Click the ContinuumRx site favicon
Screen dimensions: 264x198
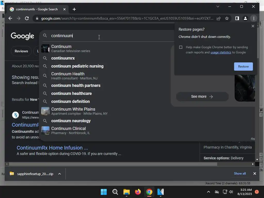(15, 115)
